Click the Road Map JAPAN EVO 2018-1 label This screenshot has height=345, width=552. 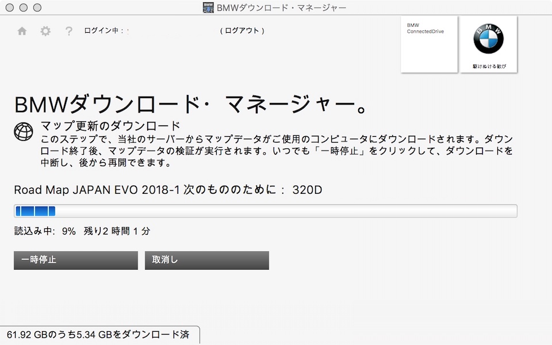pyautogui.click(x=168, y=190)
